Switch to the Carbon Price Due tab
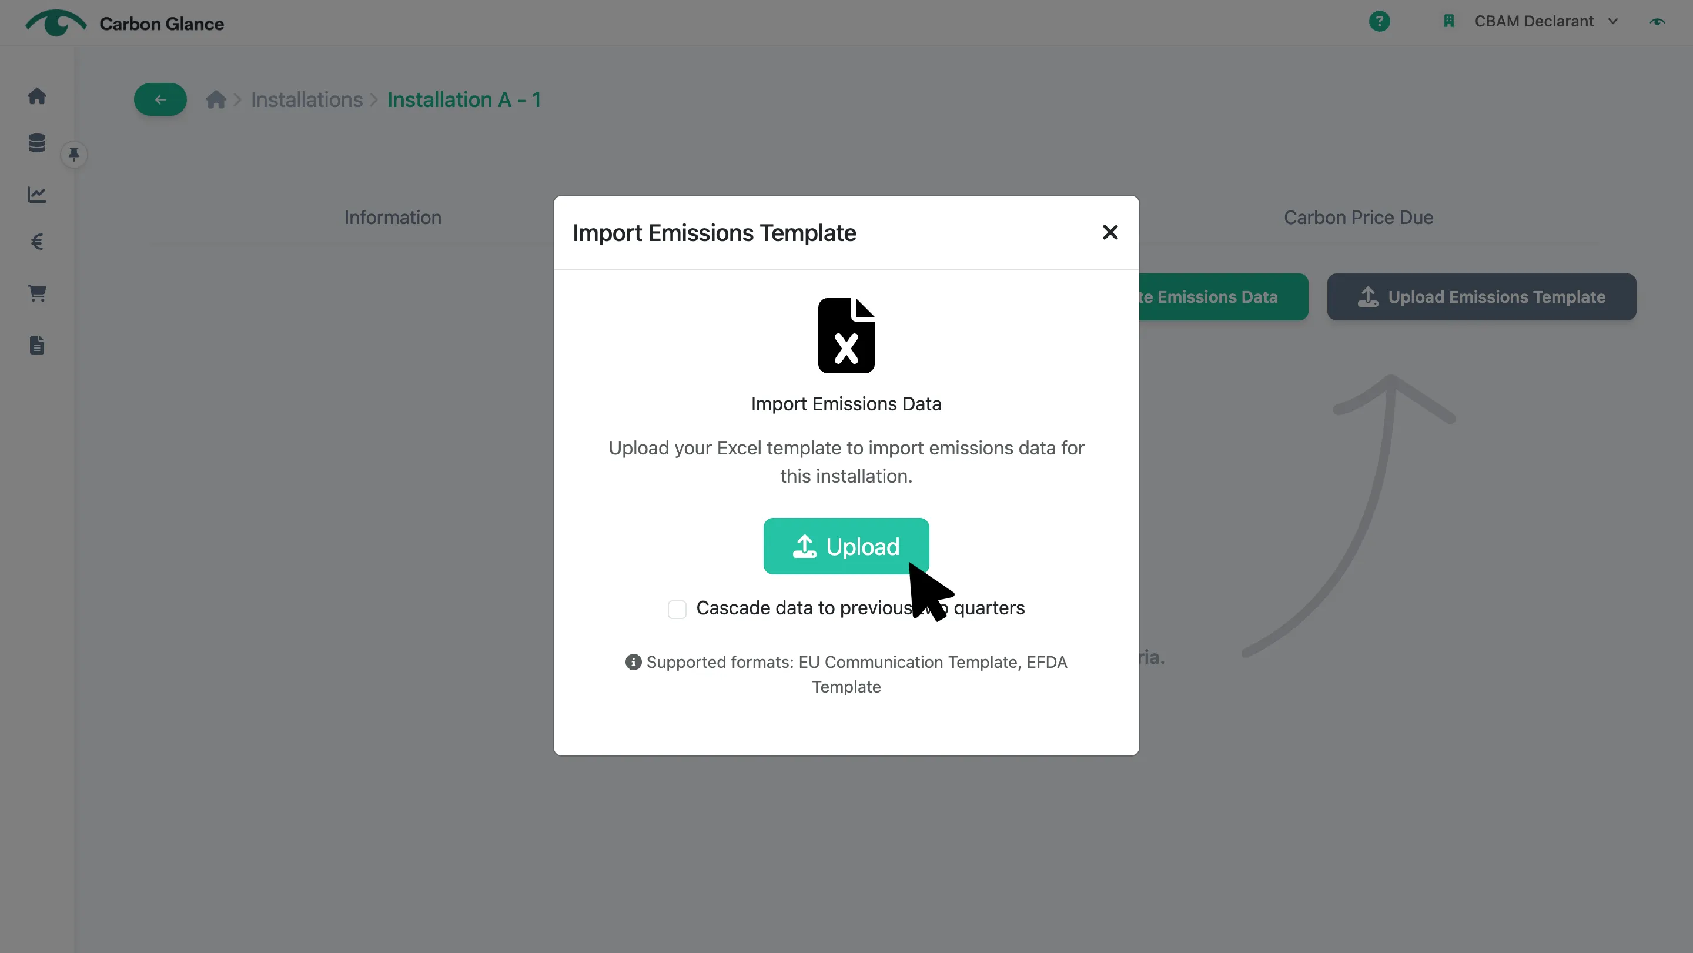This screenshot has width=1693, height=953. click(x=1358, y=217)
